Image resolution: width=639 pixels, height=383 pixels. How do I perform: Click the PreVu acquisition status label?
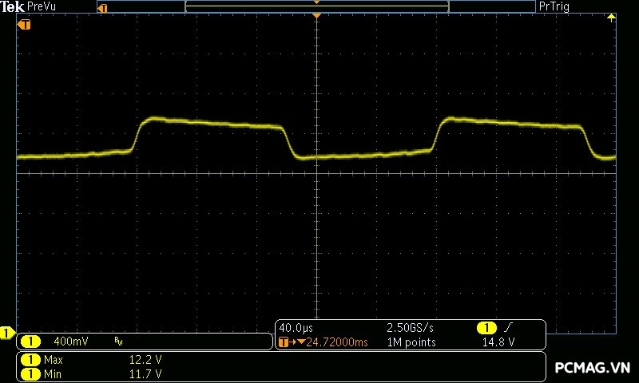coord(42,6)
